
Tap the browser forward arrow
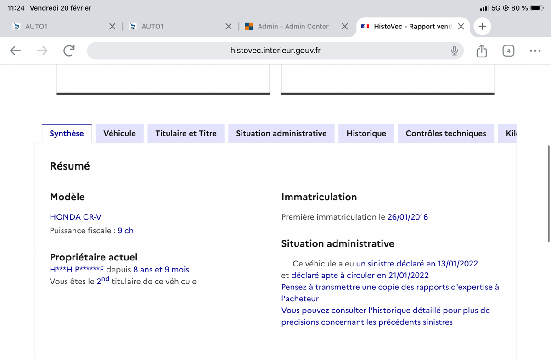[42, 51]
